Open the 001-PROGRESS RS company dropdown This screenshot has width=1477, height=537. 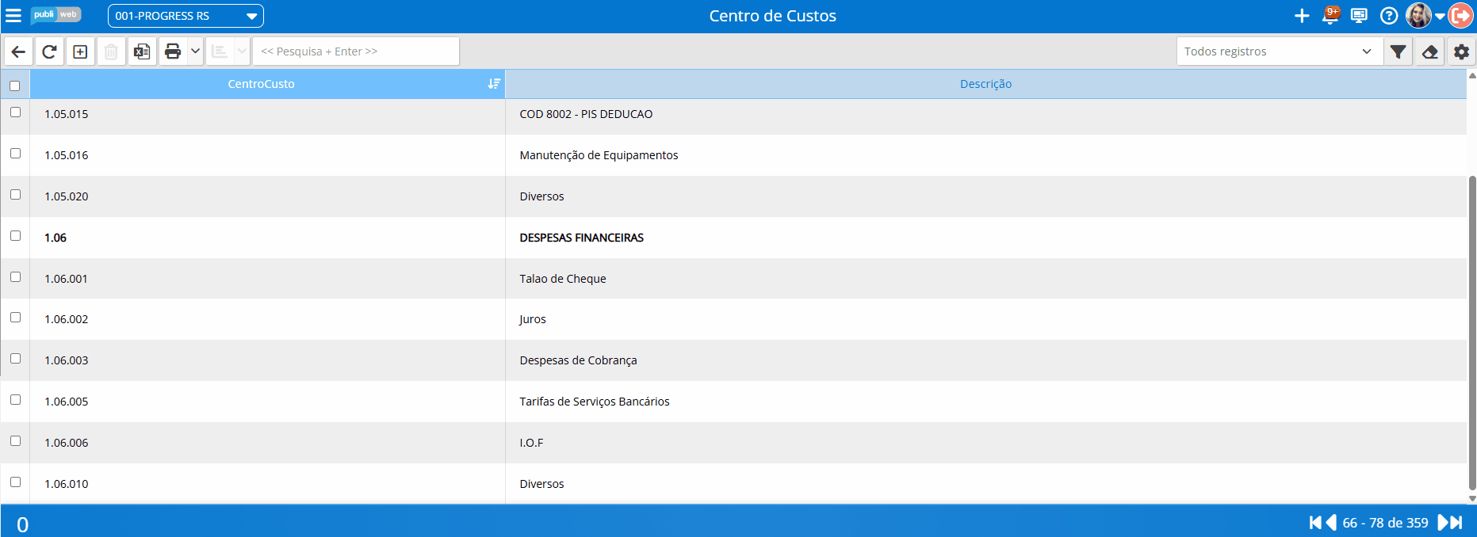pyautogui.click(x=186, y=16)
